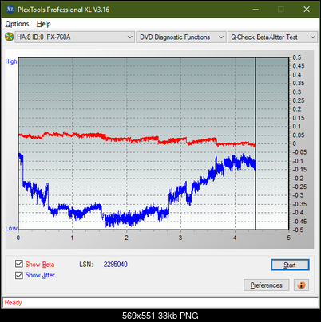This screenshot has width=321, height=322.
Task: Click the LSN label
Action: [86, 265]
